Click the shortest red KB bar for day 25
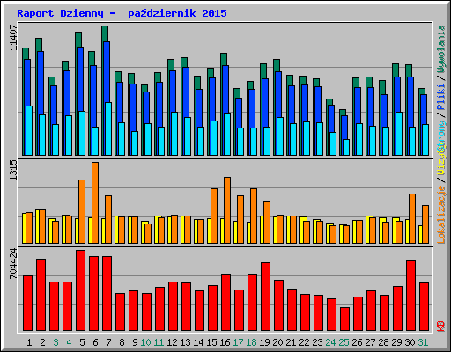The height and width of the screenshot is (352, 451). [344, 319]
